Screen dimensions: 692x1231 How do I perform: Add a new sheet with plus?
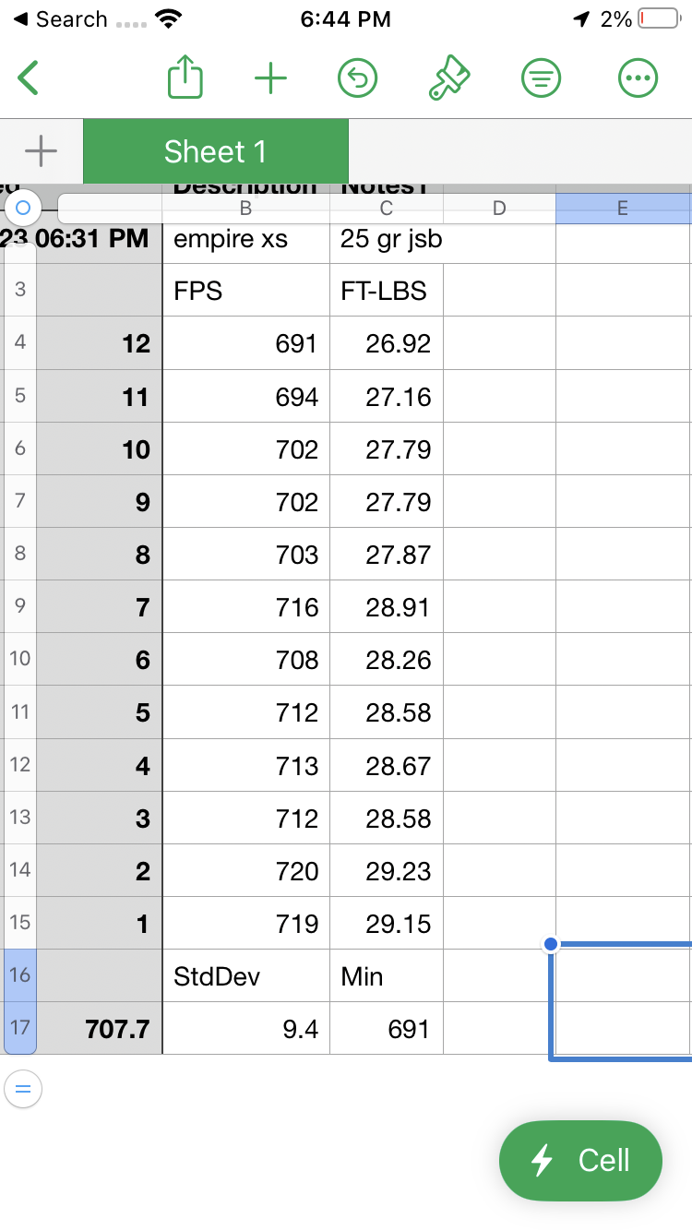[41, 151]
